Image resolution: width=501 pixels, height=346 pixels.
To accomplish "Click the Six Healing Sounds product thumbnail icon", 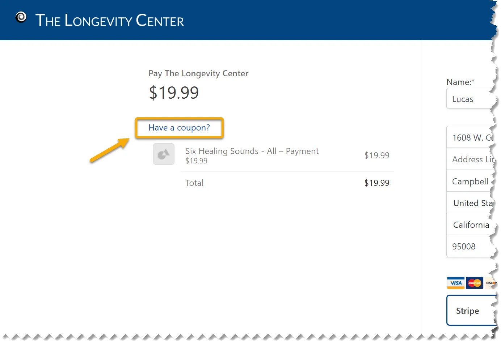I will tap(163, 154).
